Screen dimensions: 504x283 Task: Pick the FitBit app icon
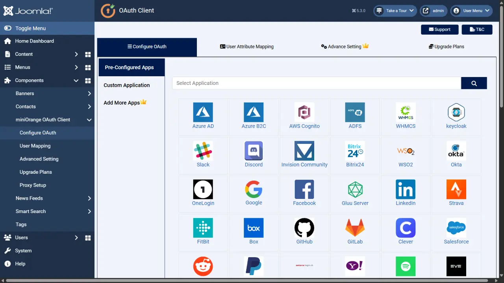click(x=203, y=228)
